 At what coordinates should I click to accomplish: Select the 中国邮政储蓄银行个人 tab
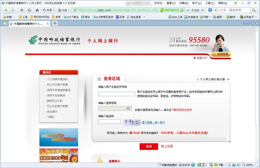tap(28, 24)
